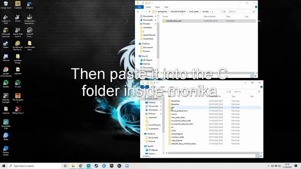301x169 pixels.
Task: Click the help icon in the lower Explorer window
Action: pos(261,87)
